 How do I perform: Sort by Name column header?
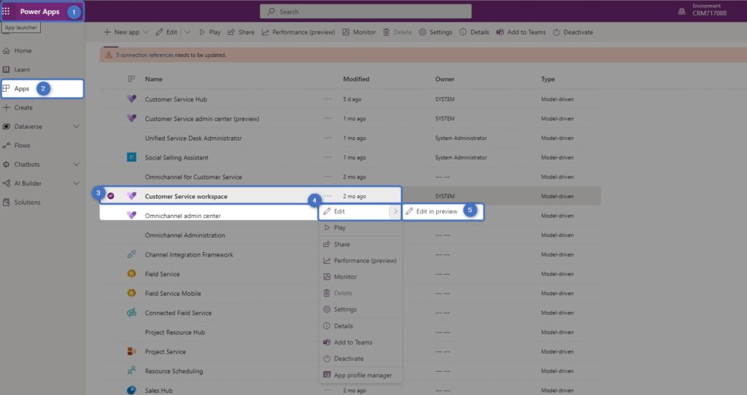[153, 79]
